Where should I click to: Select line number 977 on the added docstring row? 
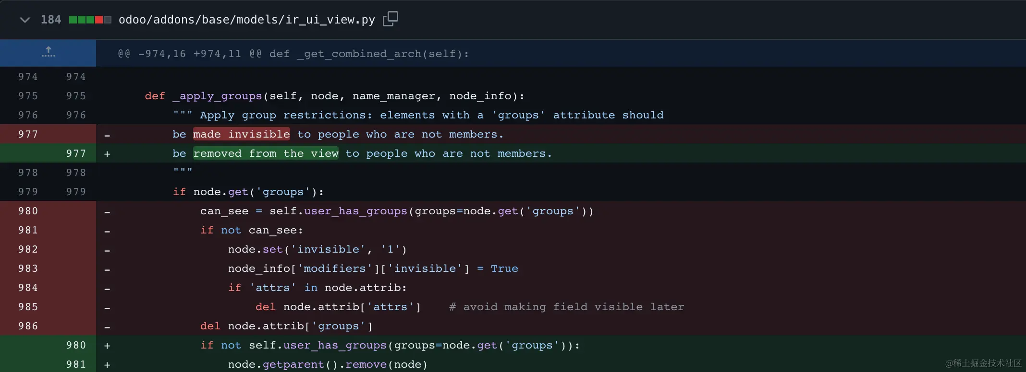[76, 153]
